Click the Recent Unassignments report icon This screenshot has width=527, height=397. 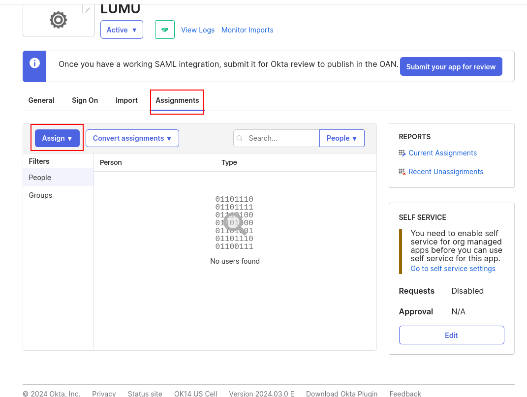[402, 172]
